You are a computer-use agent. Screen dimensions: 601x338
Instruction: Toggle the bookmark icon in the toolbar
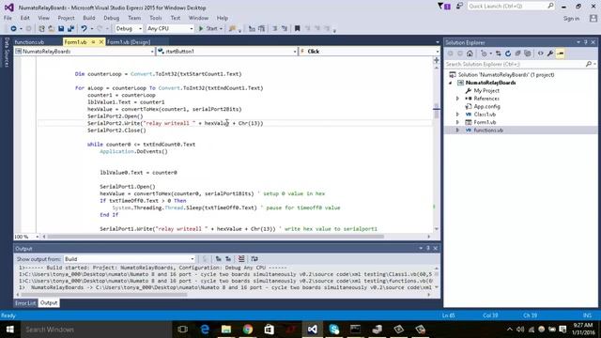(297, 29)
